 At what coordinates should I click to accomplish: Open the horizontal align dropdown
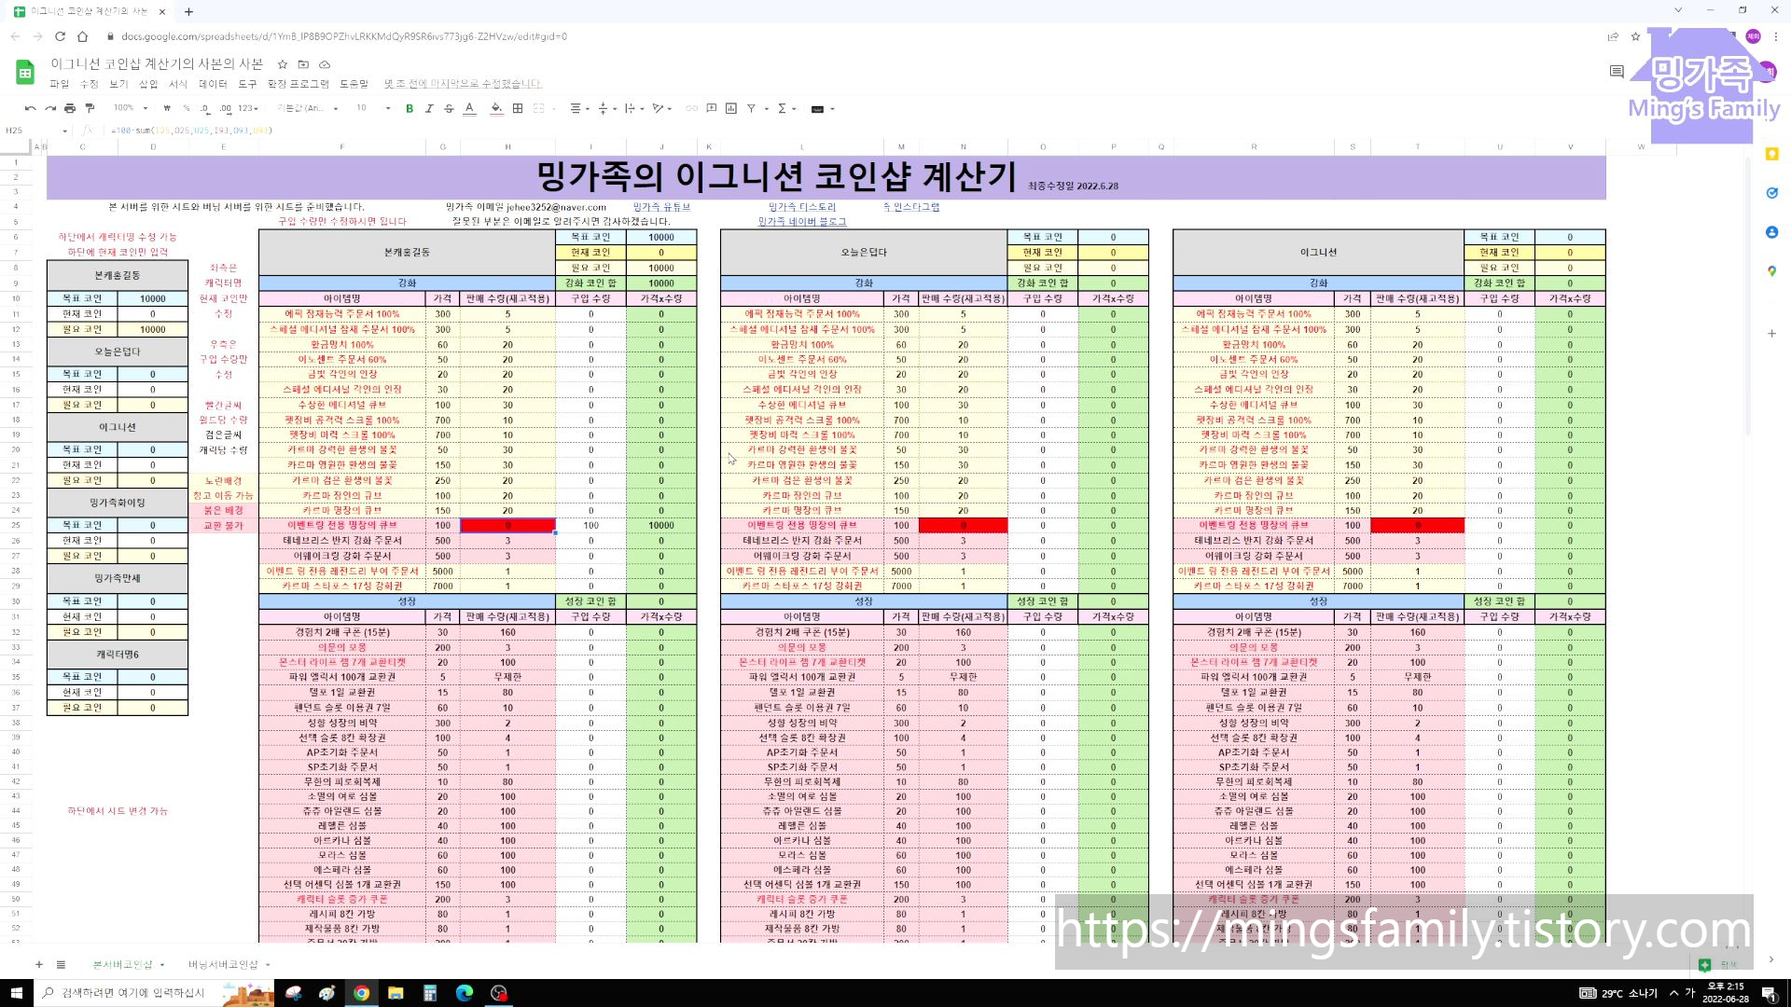pyautogui.click(x=579, y=108)
